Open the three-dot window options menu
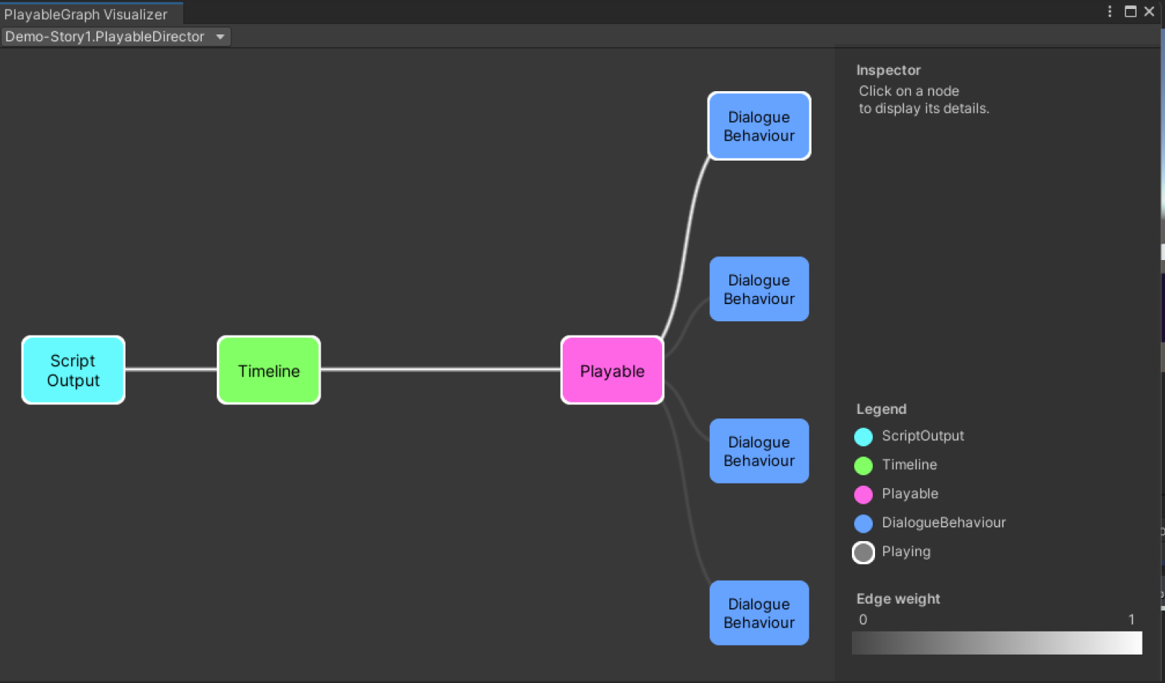1165x683 pixels. coord(1110,11)
